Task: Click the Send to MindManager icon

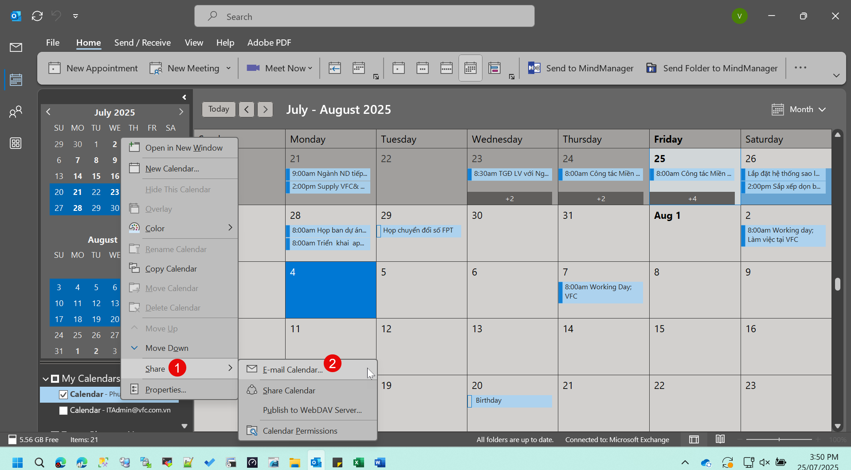Action: point(534,68)
